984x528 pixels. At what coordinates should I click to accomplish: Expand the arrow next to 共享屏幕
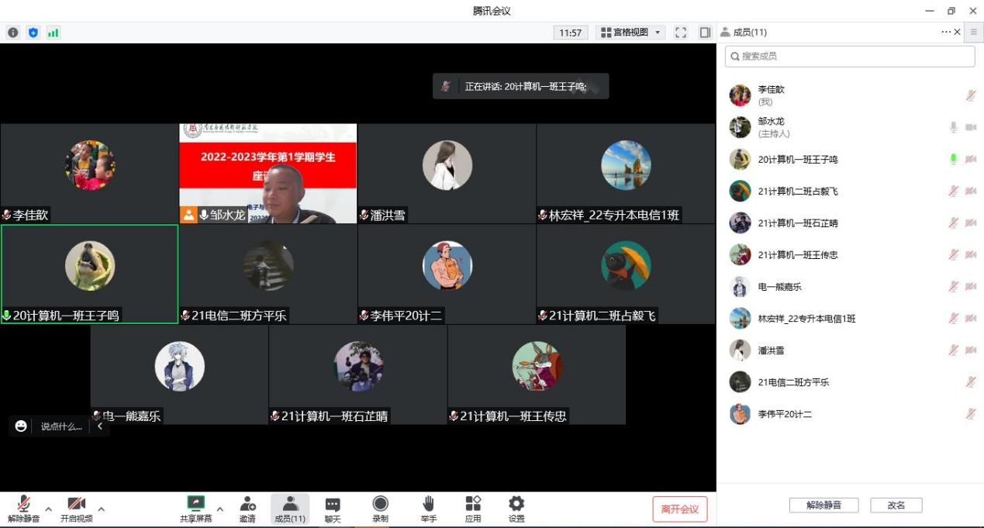219,509
